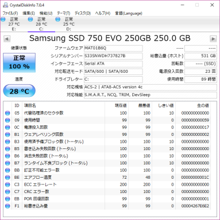The width and height of the screenshot is (220, 220).
Task: Click the blue status orb for attribute 05
Action: point(7,113)
